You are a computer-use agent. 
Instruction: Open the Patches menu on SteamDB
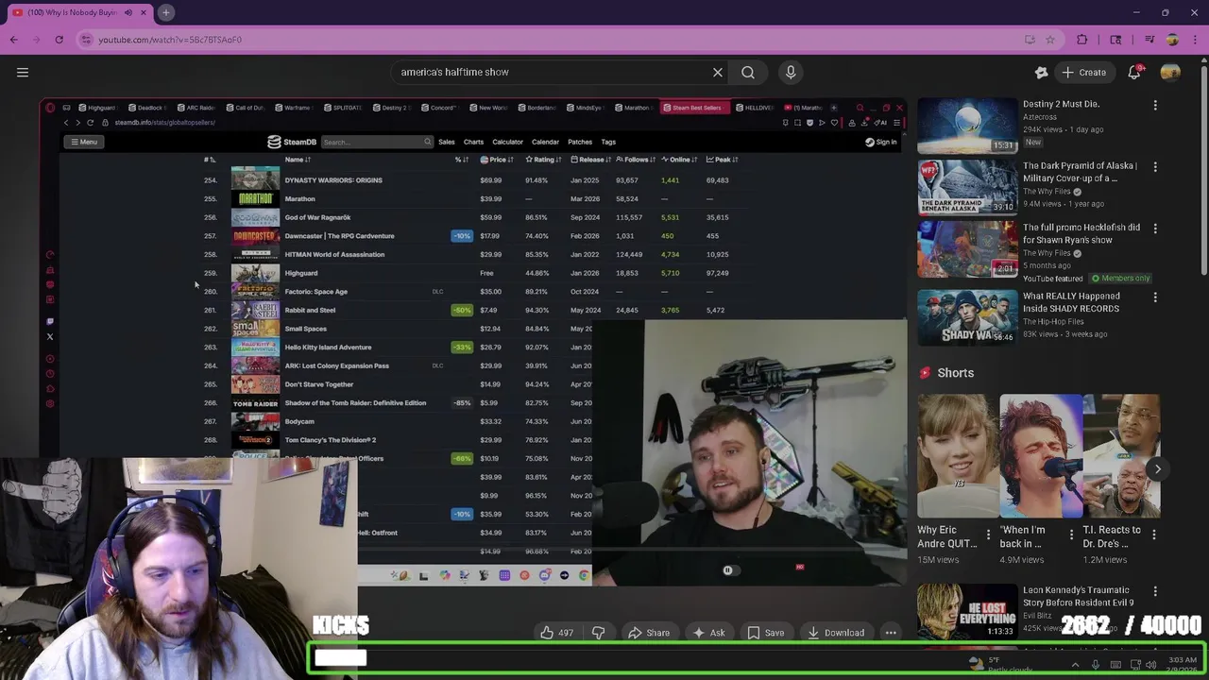580,143
